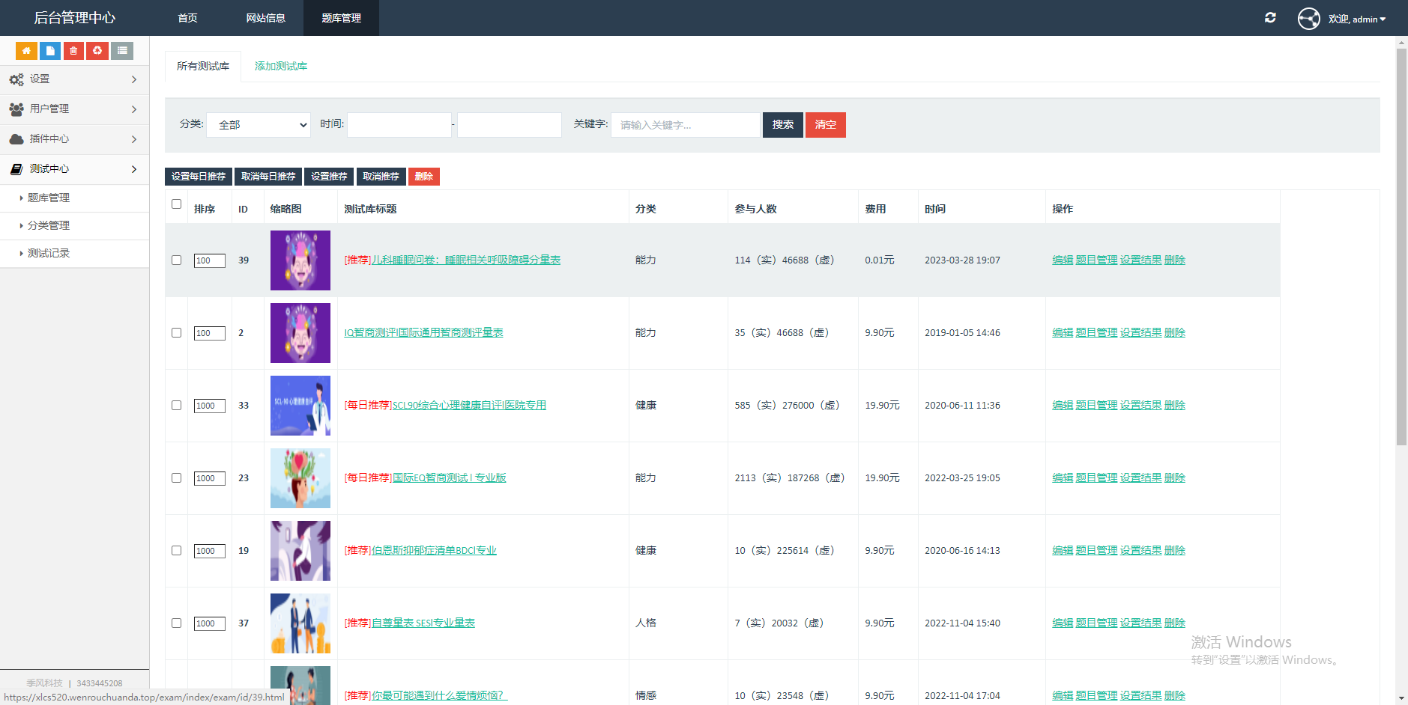Check the checkbox for row ID 39
Image resolution: width=1408 pixels, height=705 pixels.
pyautogui.click(x=177, y=260)
